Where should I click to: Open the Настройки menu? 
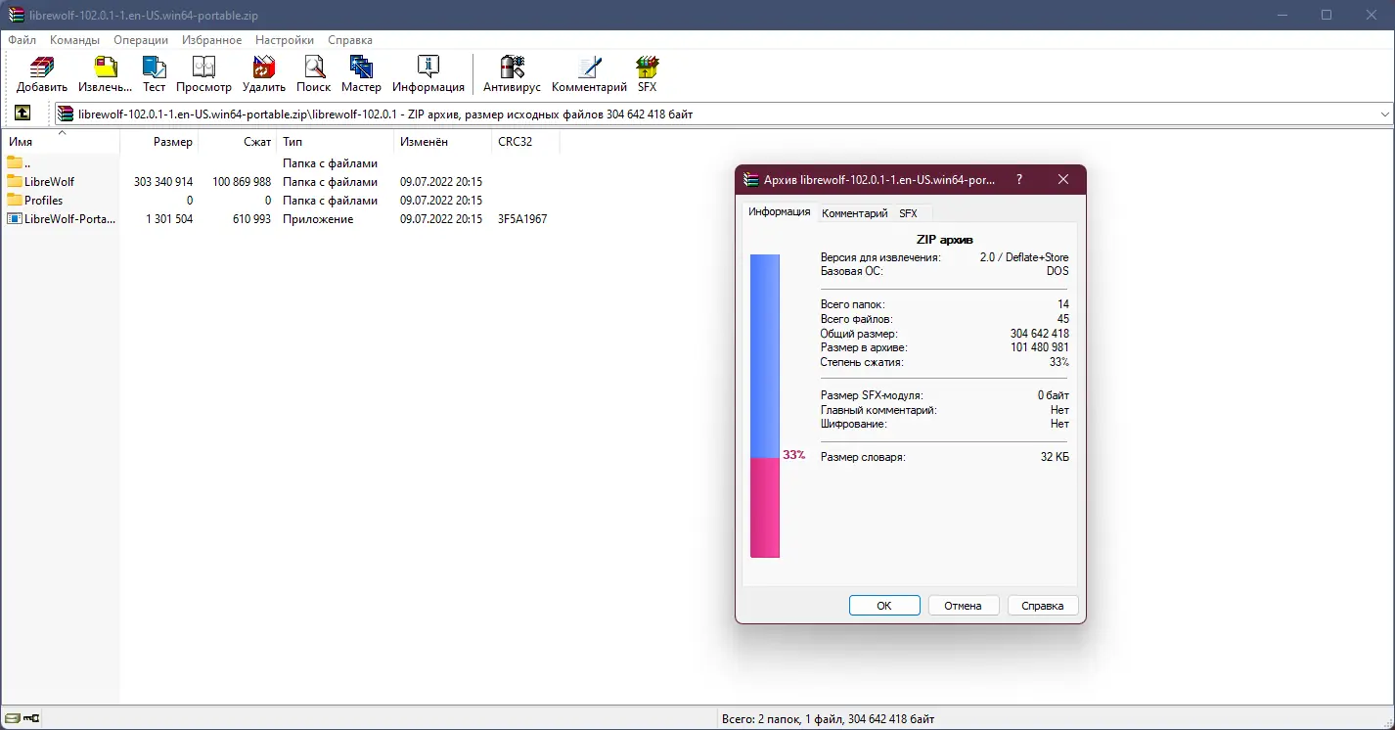(x=285, y=40)
